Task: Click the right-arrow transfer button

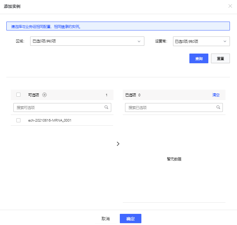Action: [x=118, y=144]
